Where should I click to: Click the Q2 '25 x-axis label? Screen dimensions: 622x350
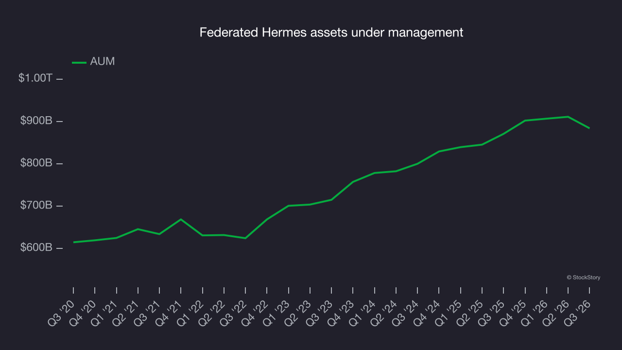pyautogui.click(x=470, y=313)
